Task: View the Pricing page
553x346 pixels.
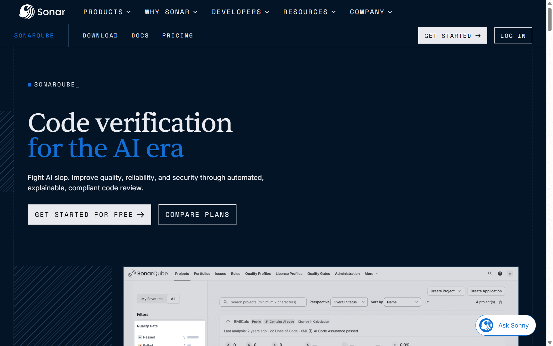Action: pos(177,35)
